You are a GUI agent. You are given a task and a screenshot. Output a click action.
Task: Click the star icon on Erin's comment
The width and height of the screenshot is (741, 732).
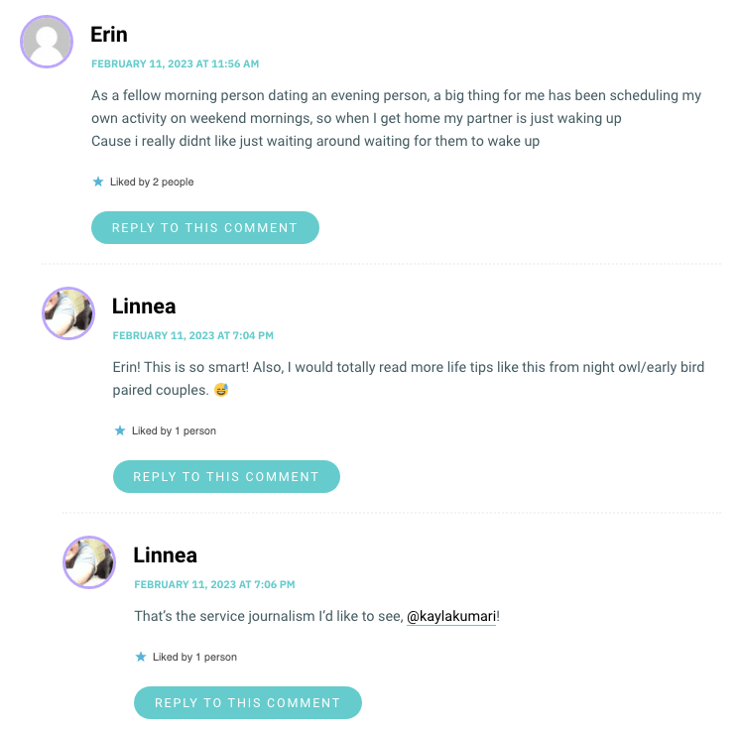tap(97, 182)
